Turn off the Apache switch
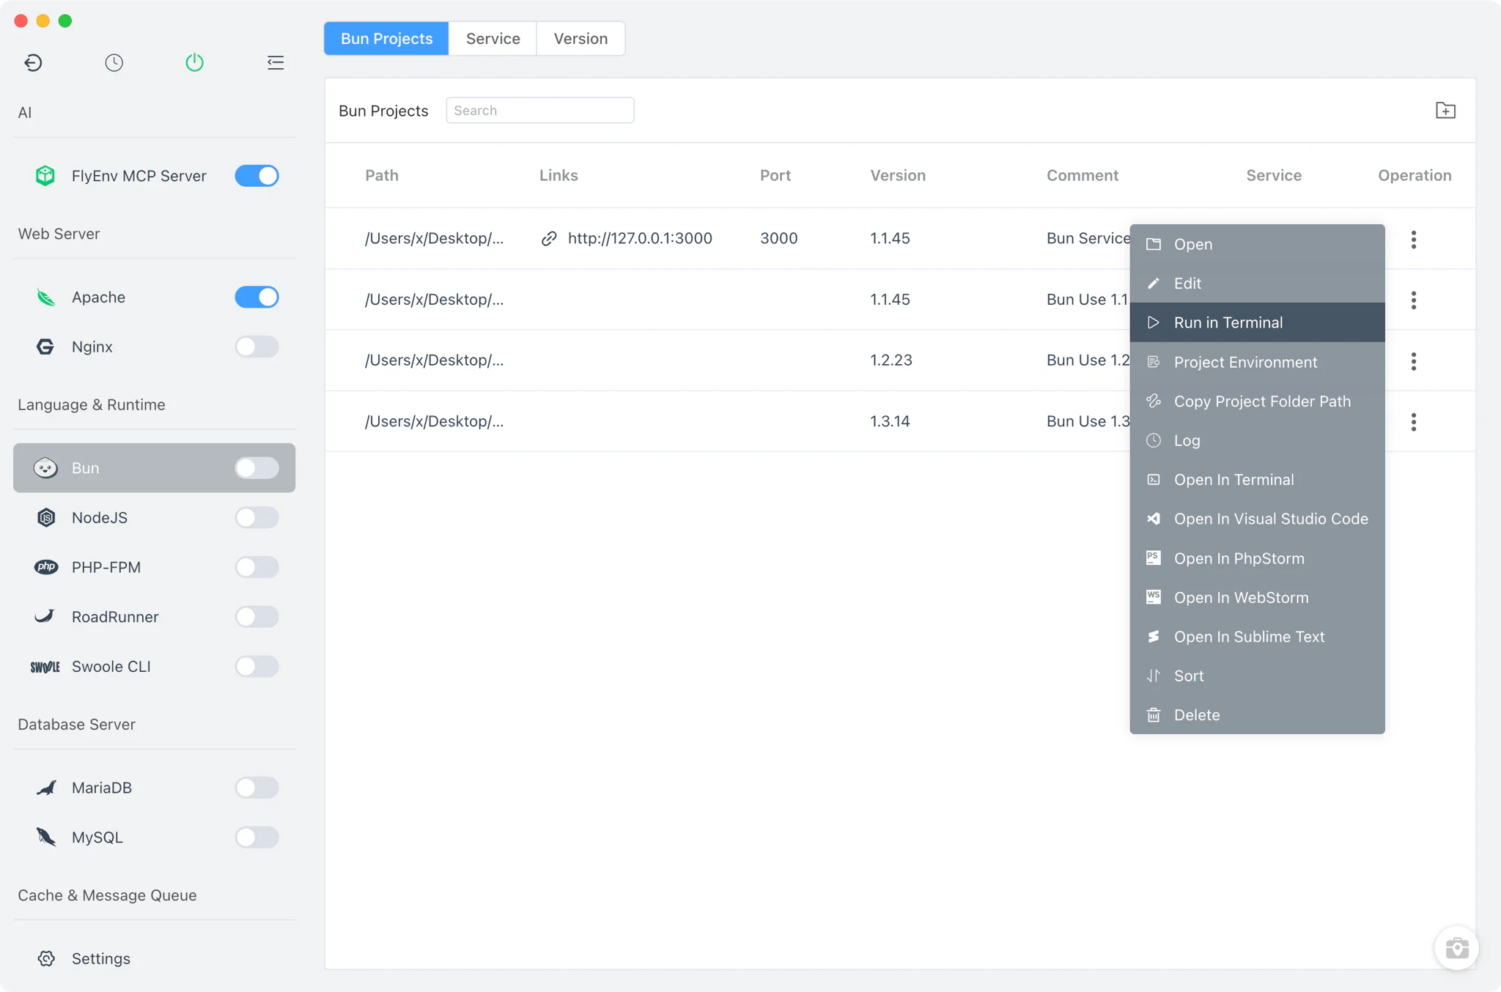The width and height of the screenshot is (1501, 992). pyautogui.click(x=257, y=297)
